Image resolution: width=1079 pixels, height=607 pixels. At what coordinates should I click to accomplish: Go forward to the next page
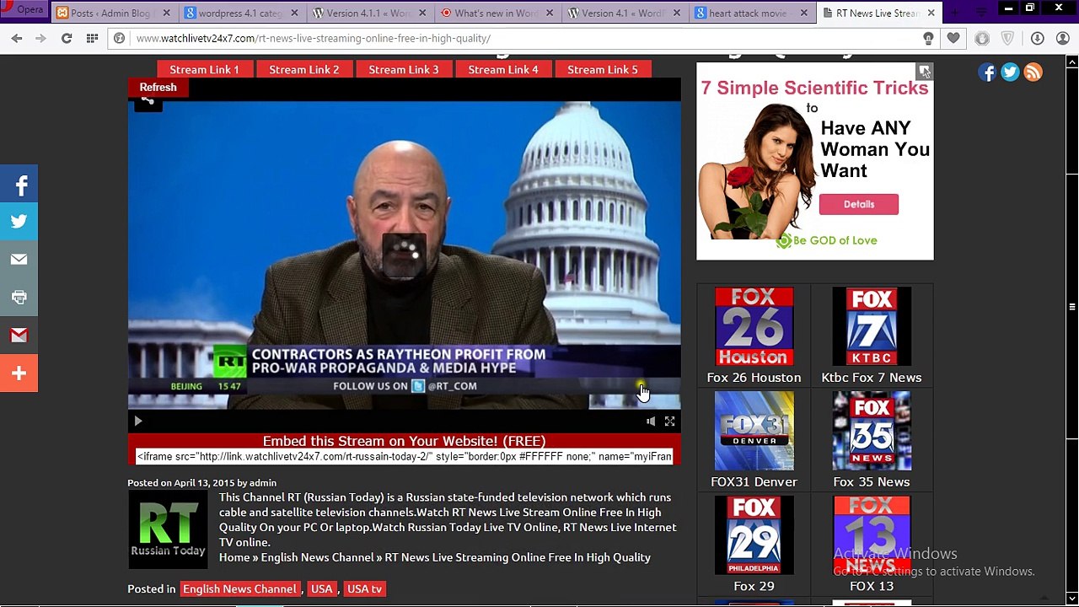tap(40, 38)
